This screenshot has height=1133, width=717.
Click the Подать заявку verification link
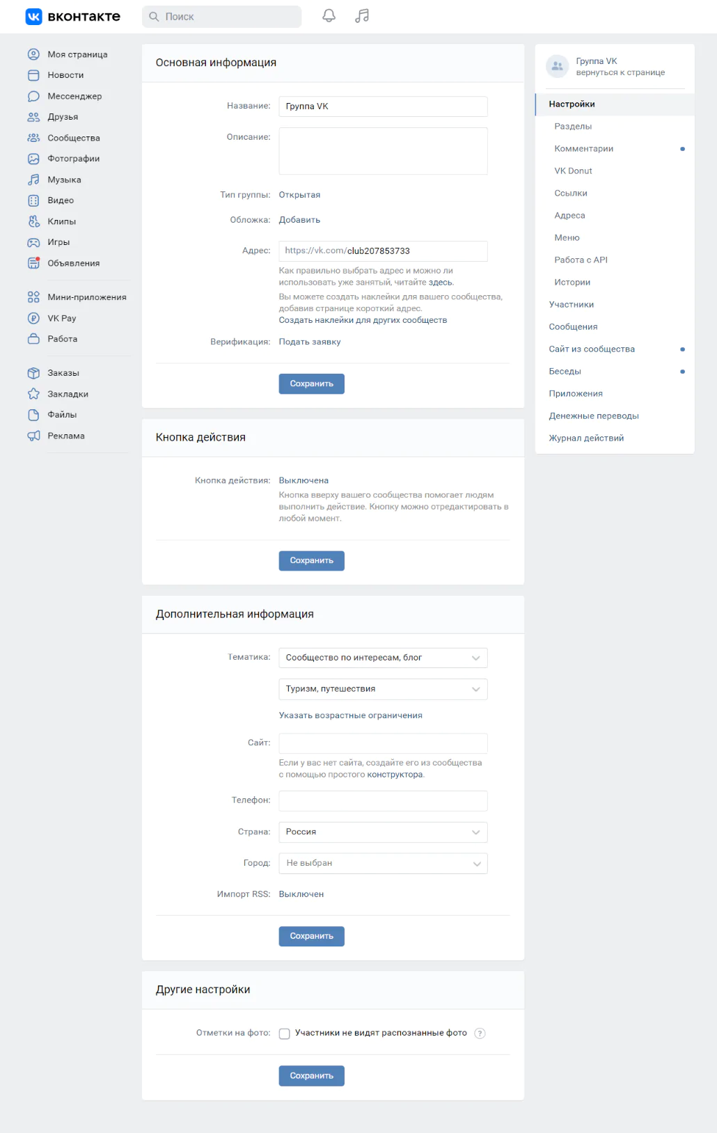click(310, 342)
